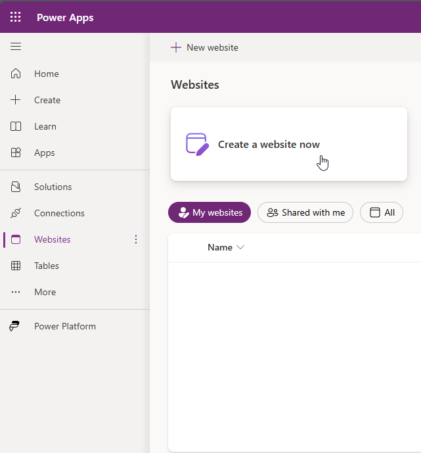Click the Power Apps title
Image resolution: width=421 pixels, height=453 pixels.
(x=65, y=18)
